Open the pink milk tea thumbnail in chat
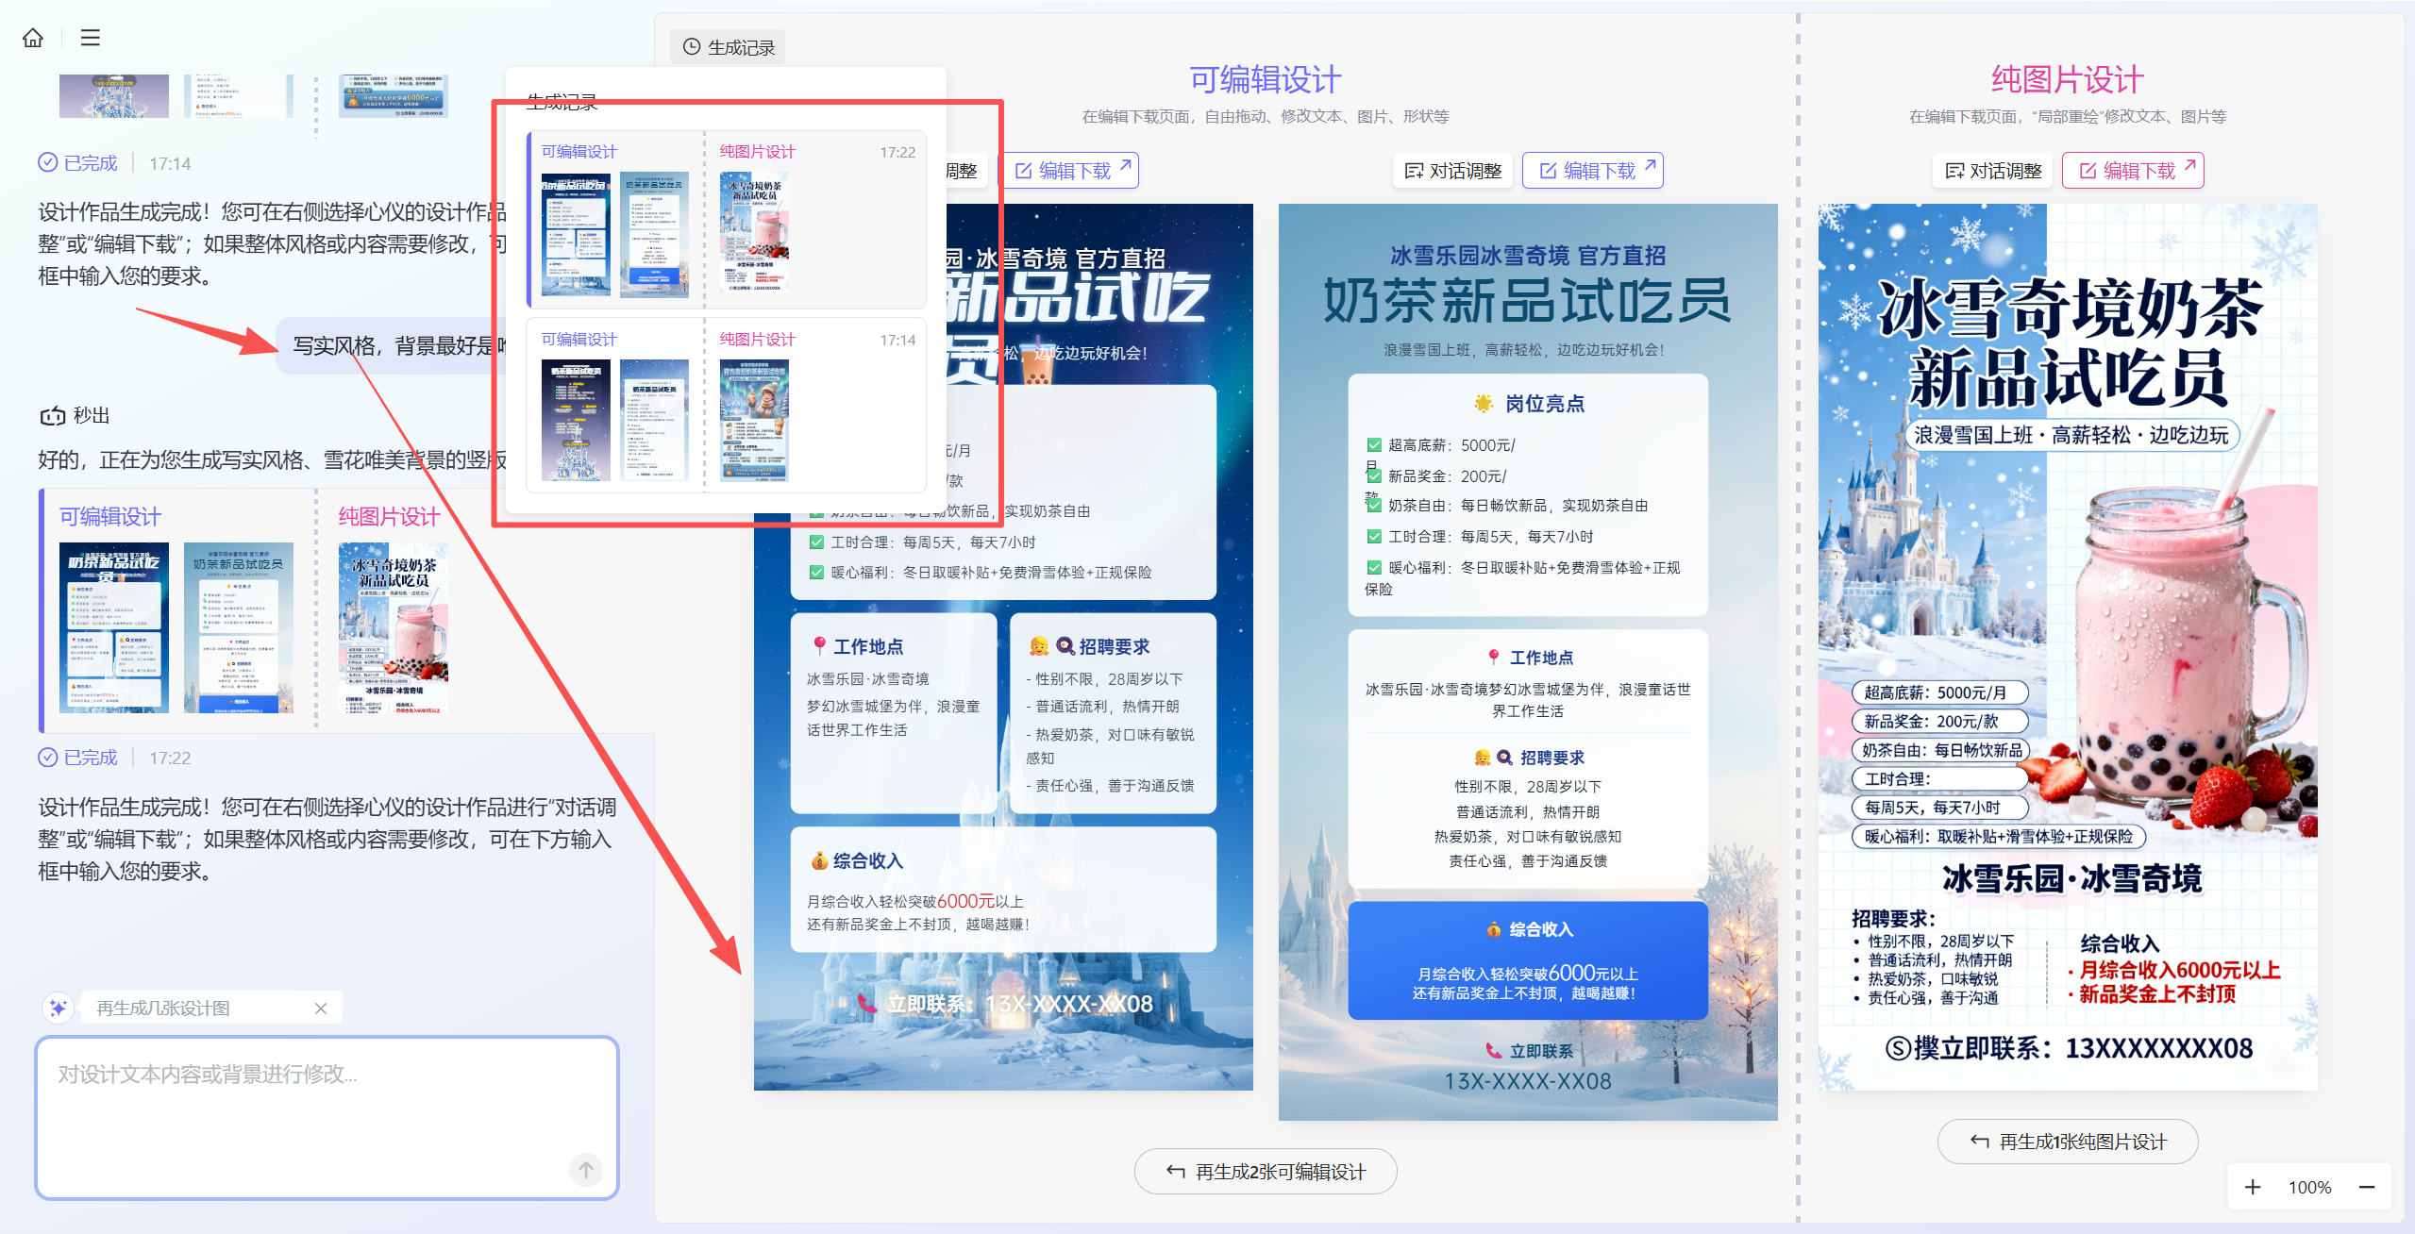 (393, 627)
